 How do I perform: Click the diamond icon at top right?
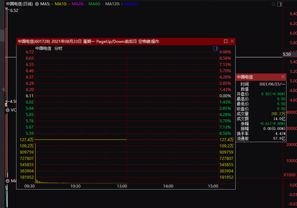click(x=273, y=4)
